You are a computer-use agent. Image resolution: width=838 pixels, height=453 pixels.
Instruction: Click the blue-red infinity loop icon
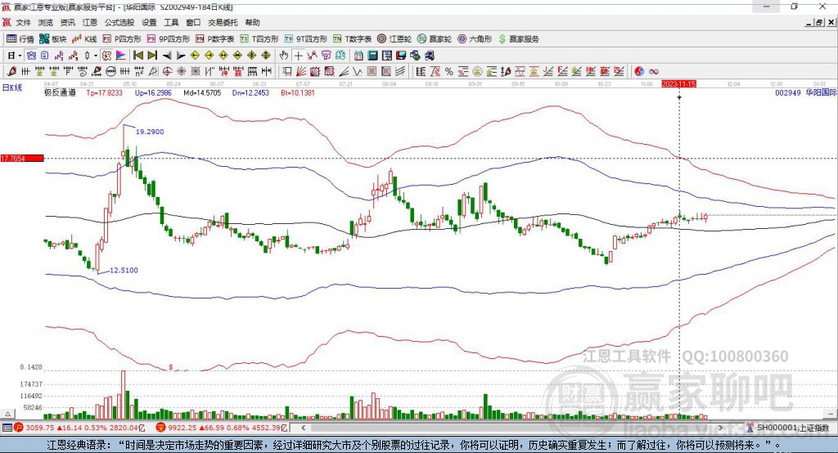click(x=654, y=71)
